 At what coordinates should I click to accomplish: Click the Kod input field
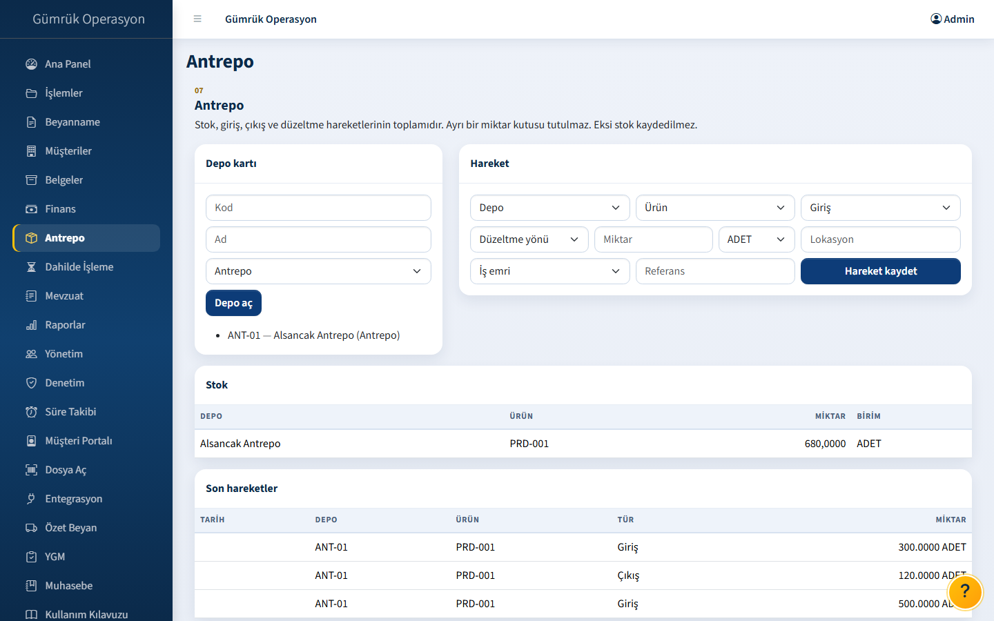[318, 208]
